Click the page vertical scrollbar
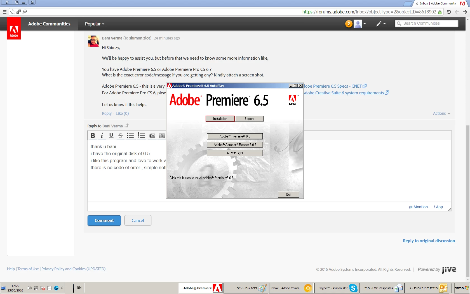Image resolution: width=470 pixels, height=294 pixels. [x=468, y=201]
